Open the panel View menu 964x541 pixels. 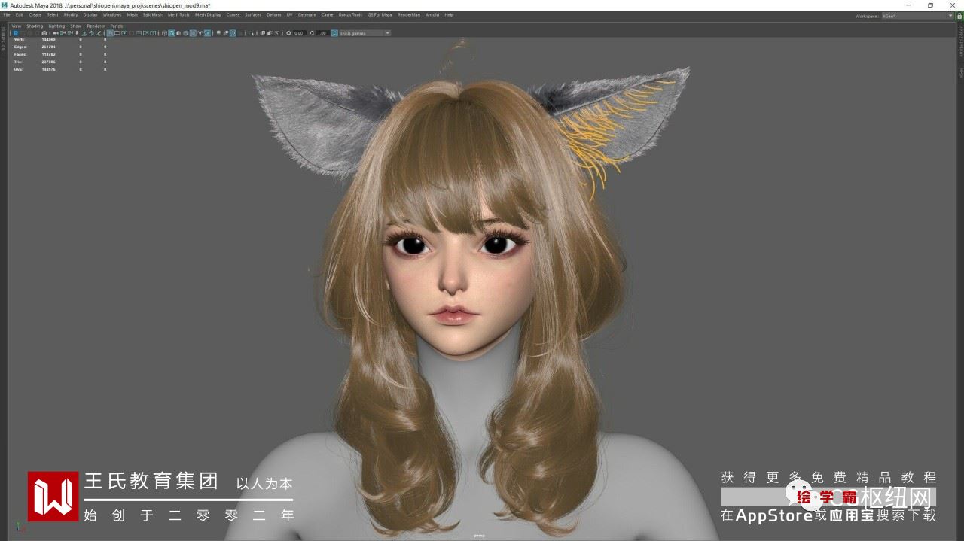16,26
